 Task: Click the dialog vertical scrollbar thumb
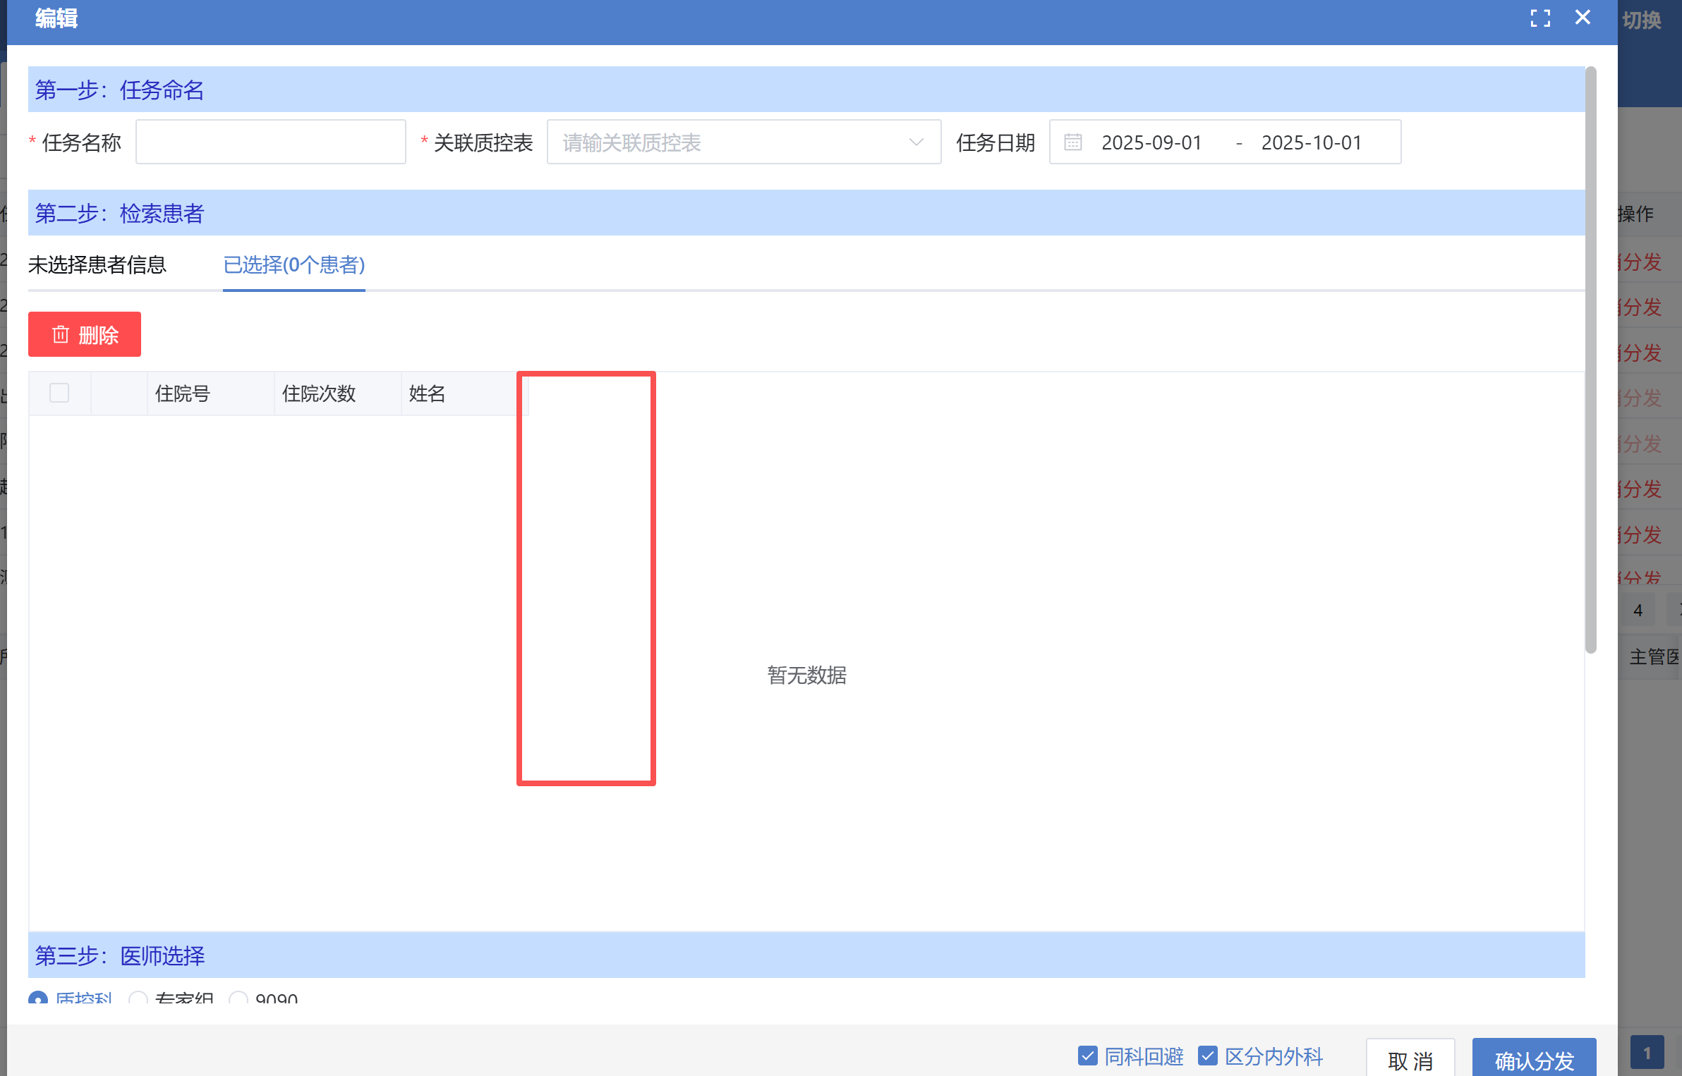[x=1590, y=360]
